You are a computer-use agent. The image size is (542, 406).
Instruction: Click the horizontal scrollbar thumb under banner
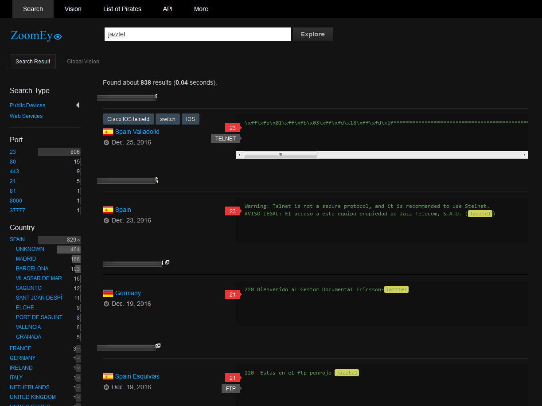pyautogui.click(x=281, y=155)
